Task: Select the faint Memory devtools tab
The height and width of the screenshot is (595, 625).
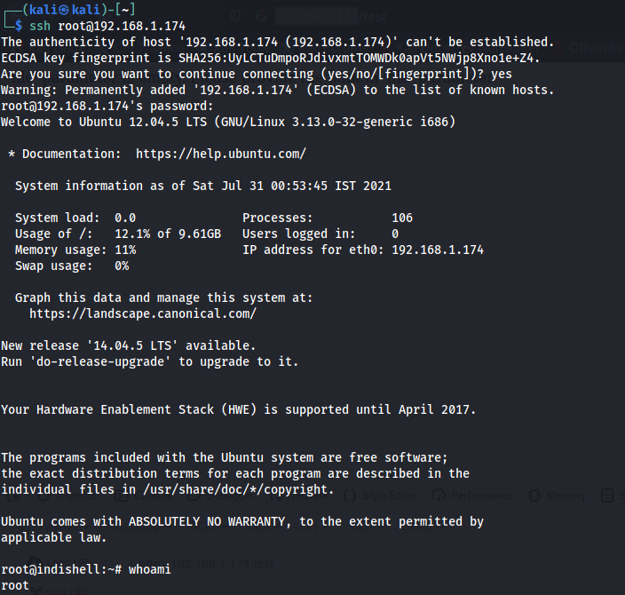Action: click(x=566, y=496)
